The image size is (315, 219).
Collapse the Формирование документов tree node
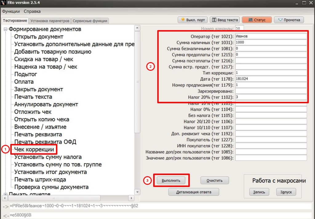[x=5, y=30]
